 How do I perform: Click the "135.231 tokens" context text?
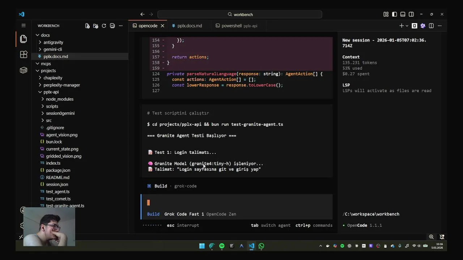point(360,62)
